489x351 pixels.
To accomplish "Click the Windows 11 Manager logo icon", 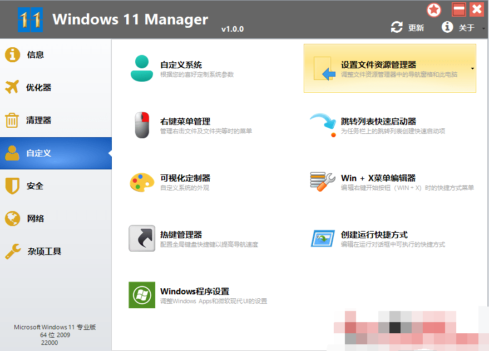I will coord(30,20).
